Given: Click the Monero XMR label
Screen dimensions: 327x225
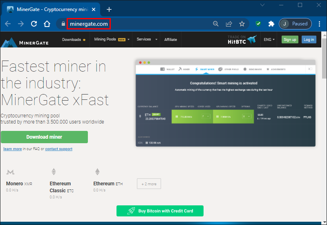Looking at the screenshot, I should (x=19, y=184).
